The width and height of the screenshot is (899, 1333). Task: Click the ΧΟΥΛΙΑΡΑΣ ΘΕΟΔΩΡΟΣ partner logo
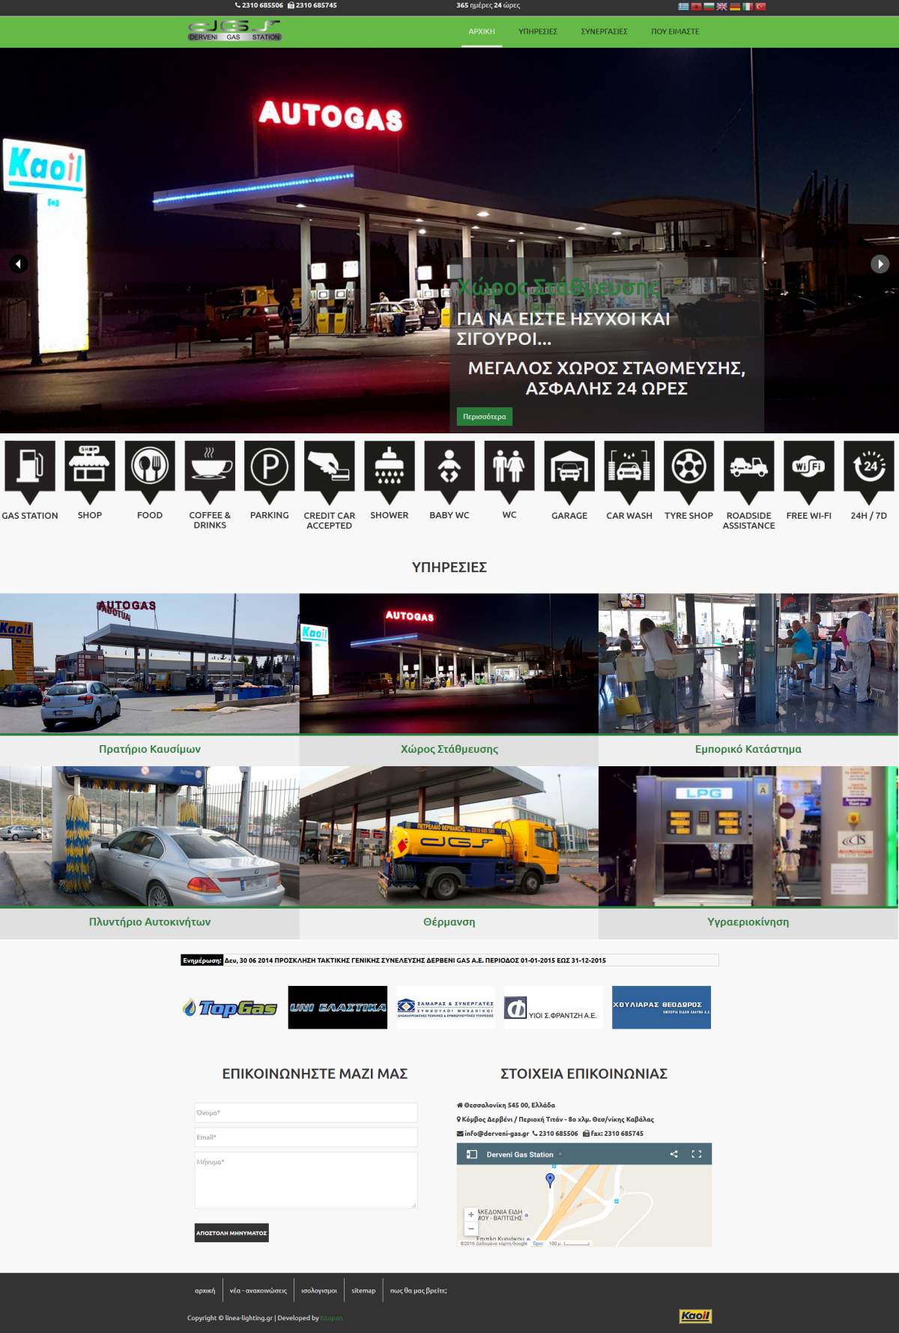pyautogui.click(x=662, y=1008)
